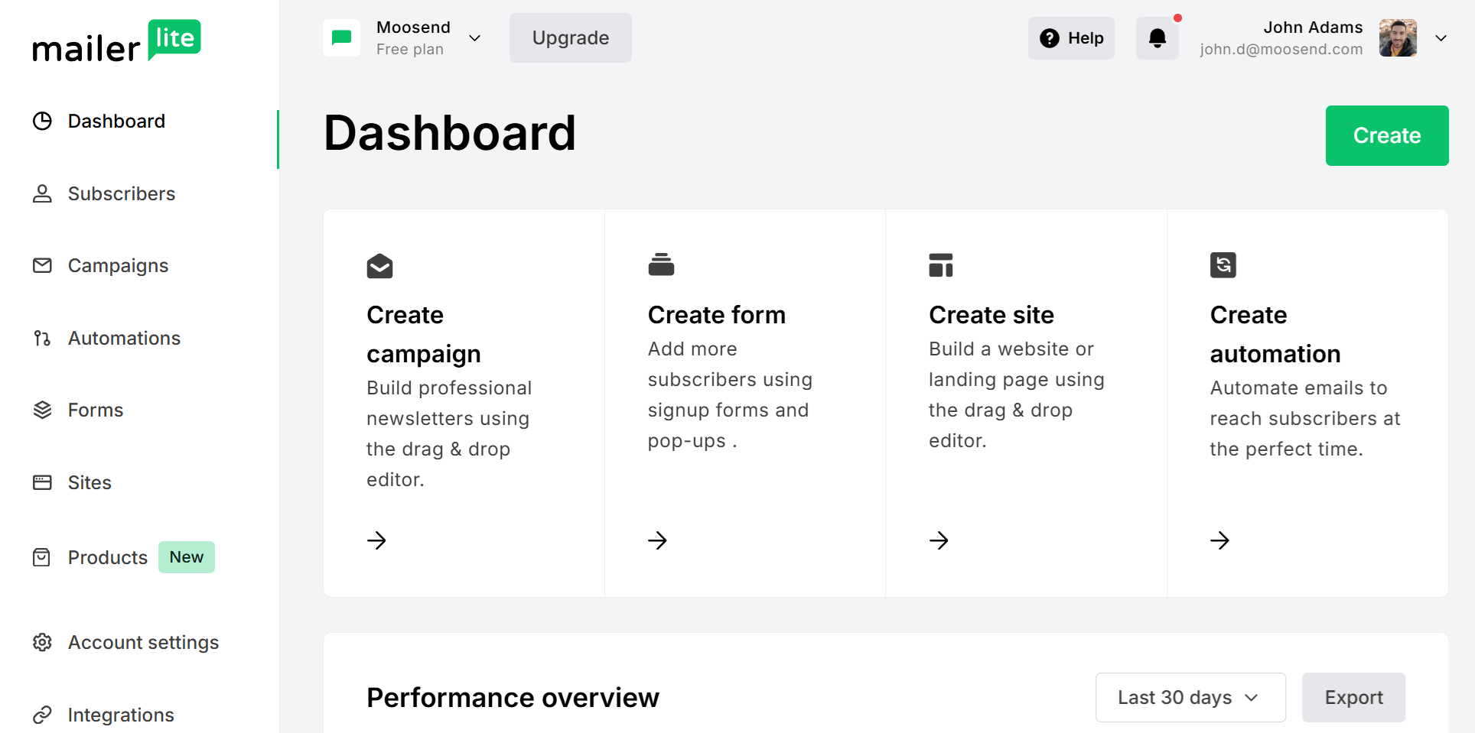Image resolution: width=1475 pixels, height=733 pixels.
Task: Switch to the Subscribers section
Action: tap(121, 193)
